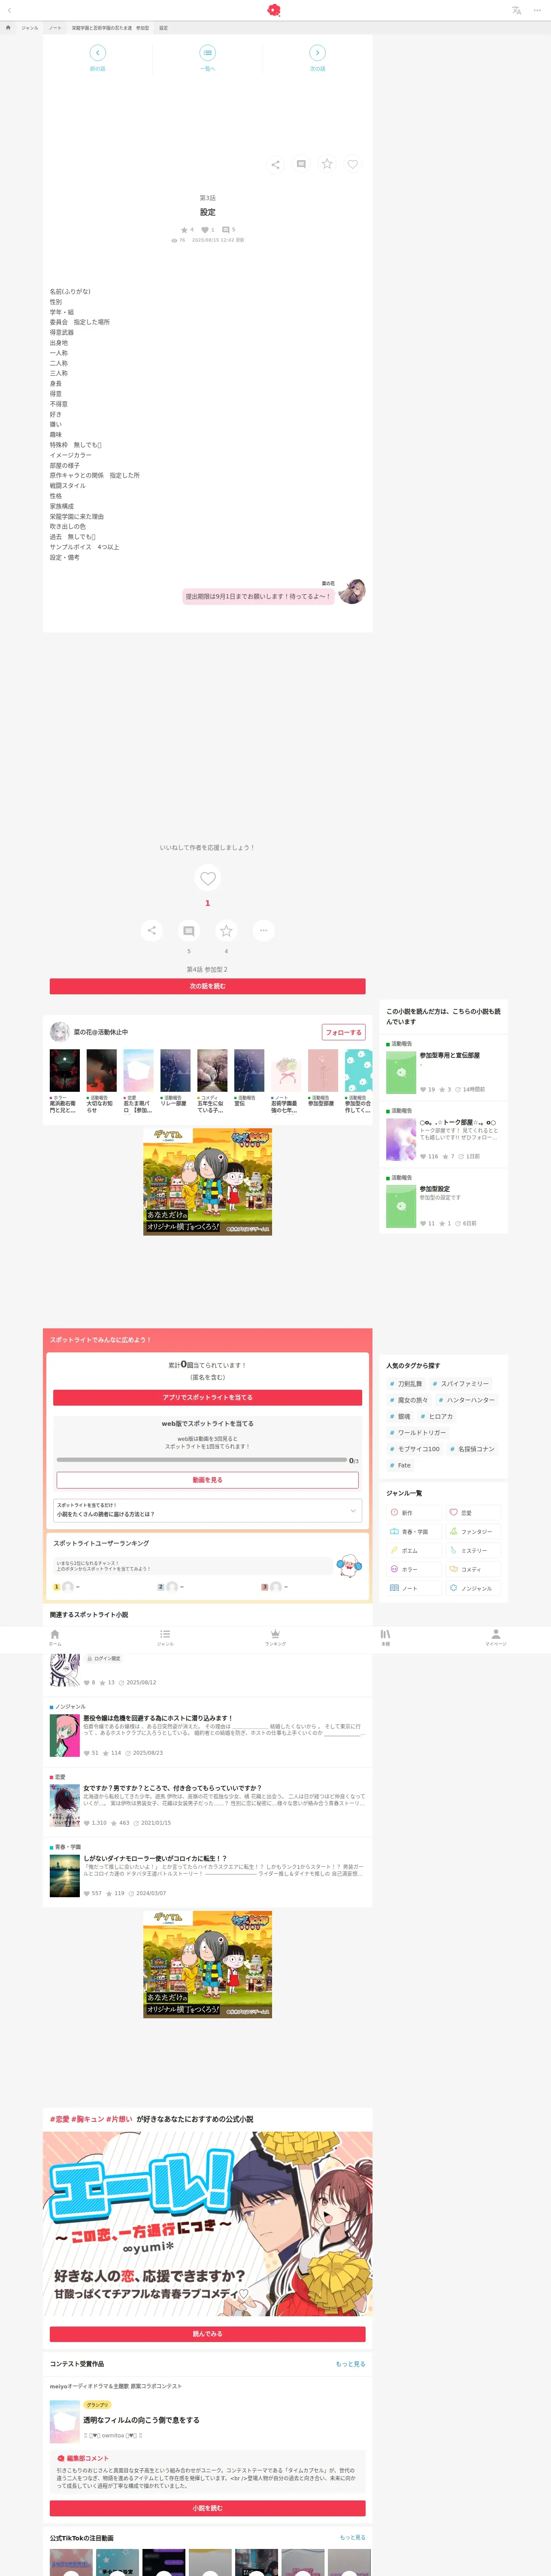This screenshot has width=551, height=2576.
Task: Open the リレー部屋 work thumbnail
Action: pos(175,1070)
